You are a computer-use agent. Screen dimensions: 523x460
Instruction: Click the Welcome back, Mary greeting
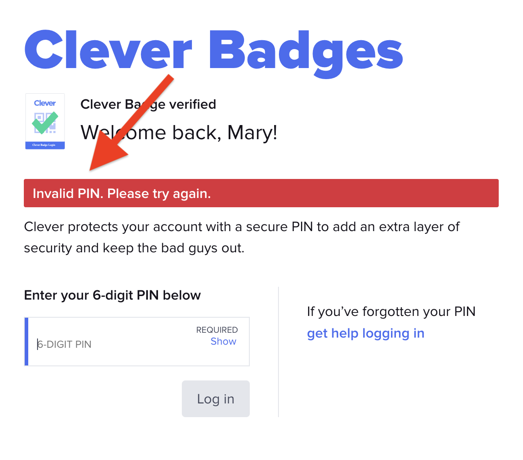pyautogui.click(x=179, y=132)
